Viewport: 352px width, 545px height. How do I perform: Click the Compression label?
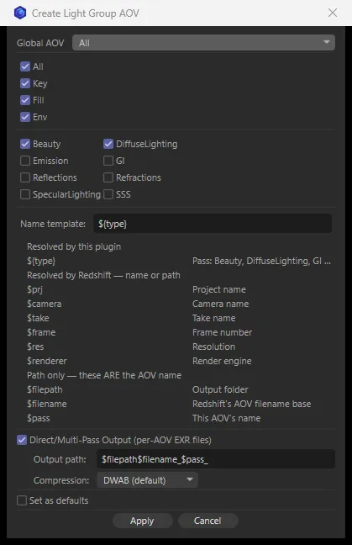[61, 480]
